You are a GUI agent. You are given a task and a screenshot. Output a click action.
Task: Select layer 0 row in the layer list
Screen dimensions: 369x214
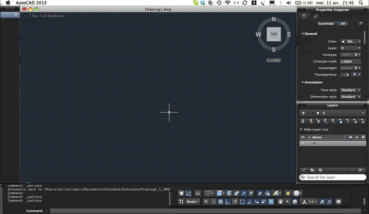click(332, 143)
